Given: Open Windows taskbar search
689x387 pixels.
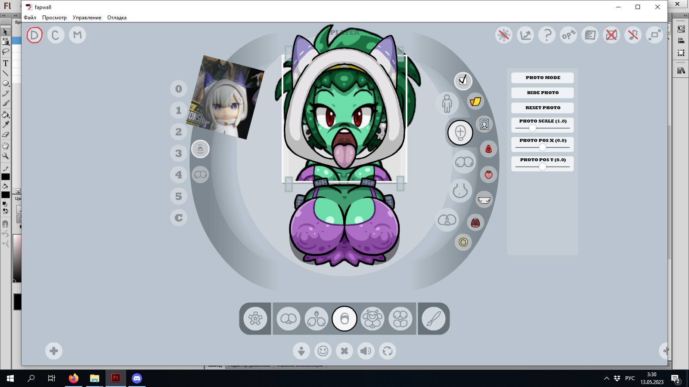Looking at the screenshot, I should [x=31, y=378].
